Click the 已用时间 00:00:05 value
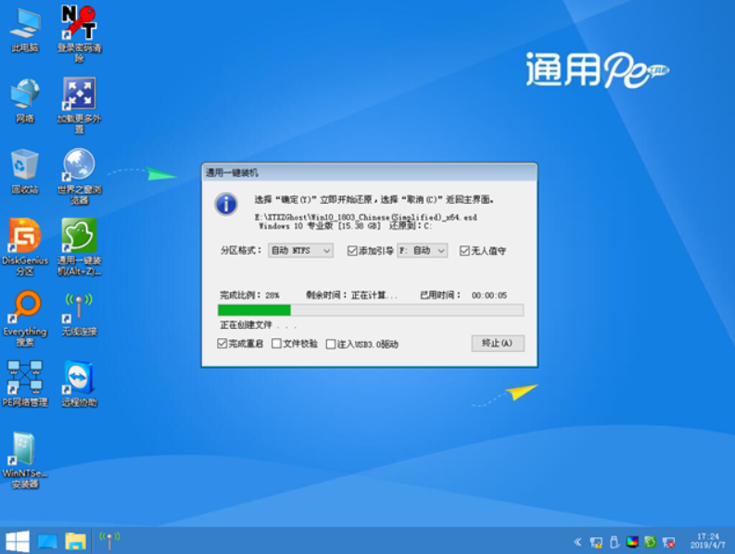The image size is (735, 554). [x=488, y=296]
